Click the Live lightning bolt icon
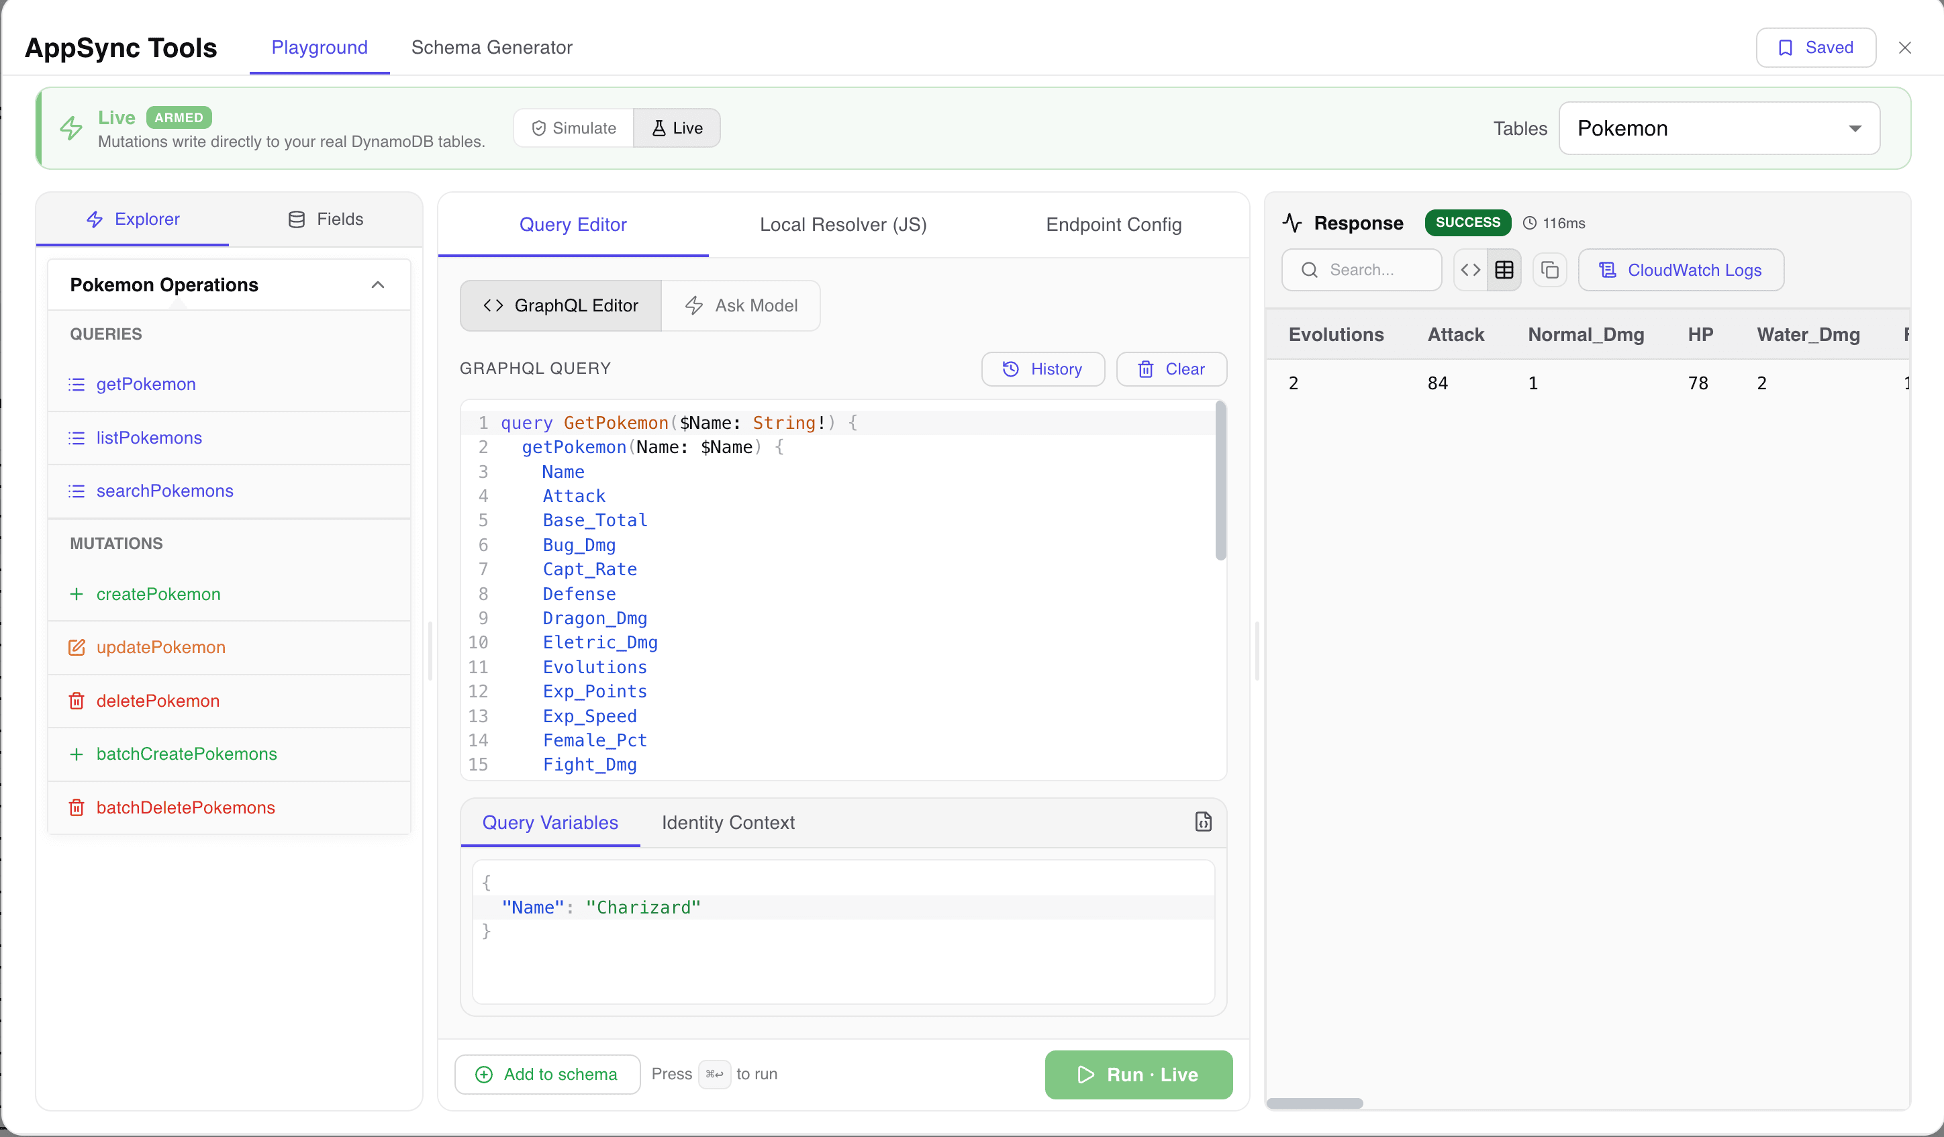This screenshot has width=1944, height=1137. pos(71,128)
